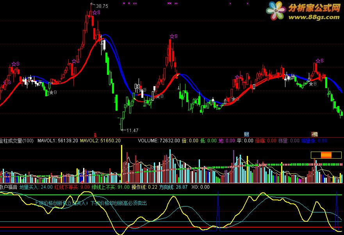Click the MAVOL1: 56139.20 value
344x235 pixels.
(x=58, y=141)
